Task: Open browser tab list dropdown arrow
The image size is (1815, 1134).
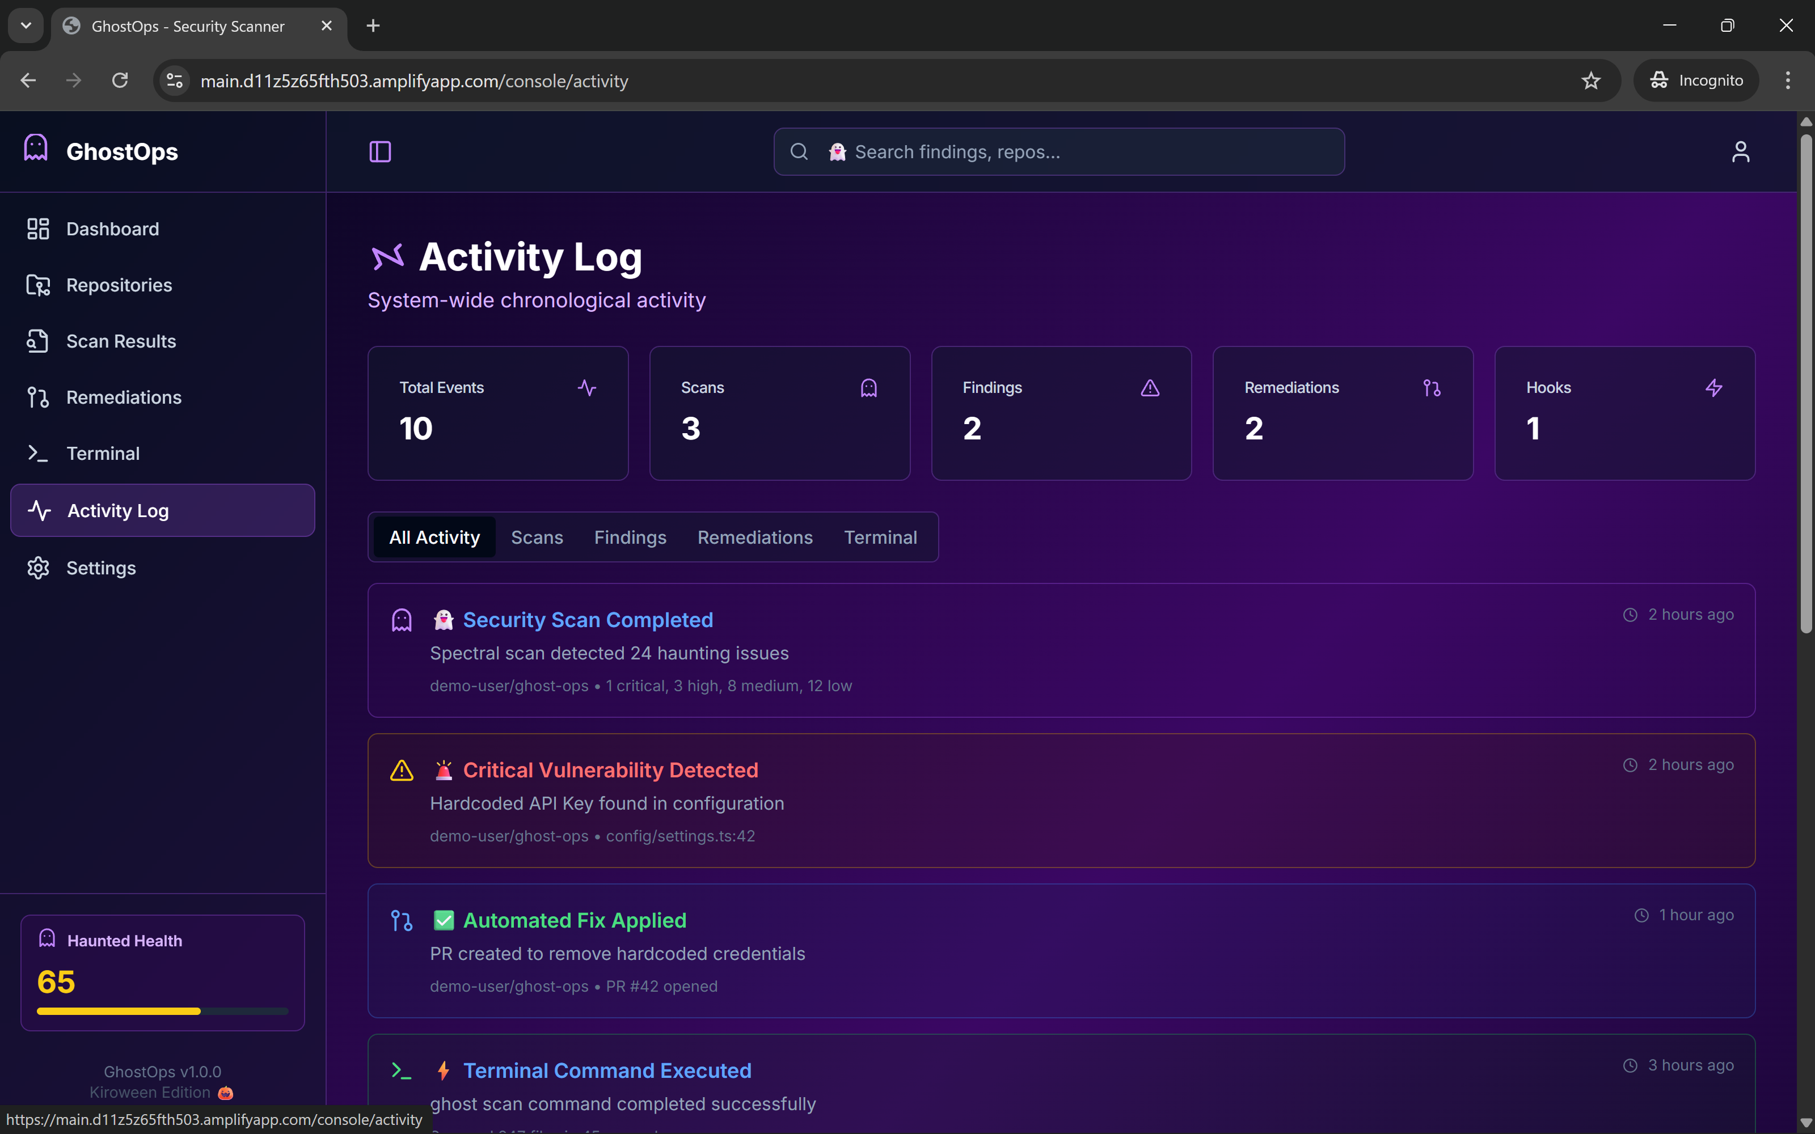Action: 26,26
